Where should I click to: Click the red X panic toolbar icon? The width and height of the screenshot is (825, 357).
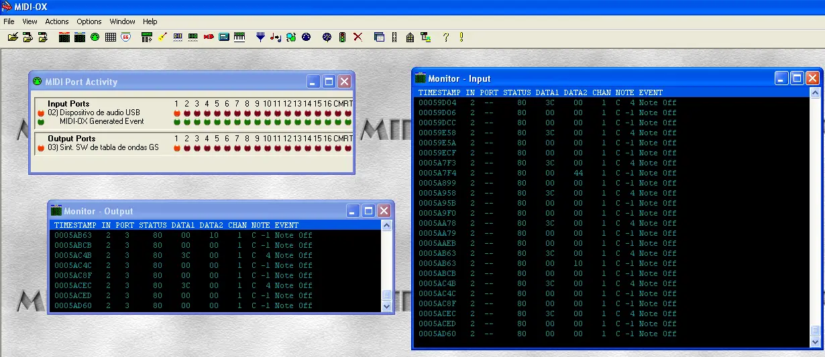point(358,38)
